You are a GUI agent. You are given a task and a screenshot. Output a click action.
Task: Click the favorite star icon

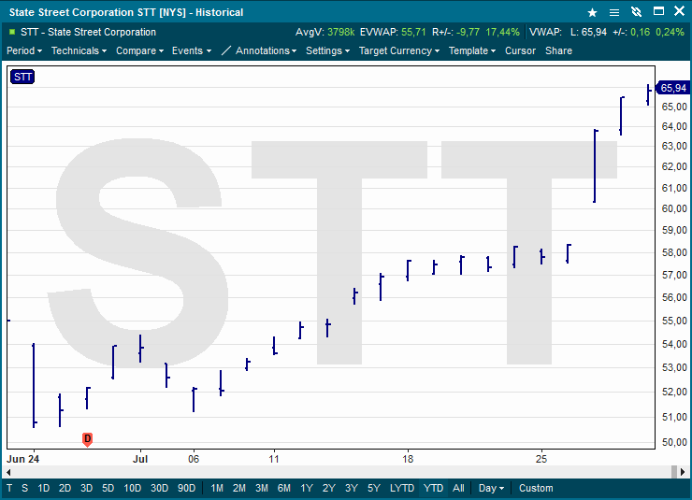(592, 12)
